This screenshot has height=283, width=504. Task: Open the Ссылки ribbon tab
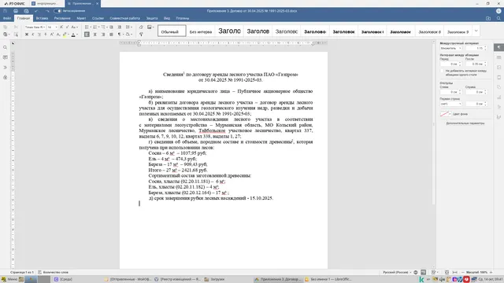coord(98,18)
